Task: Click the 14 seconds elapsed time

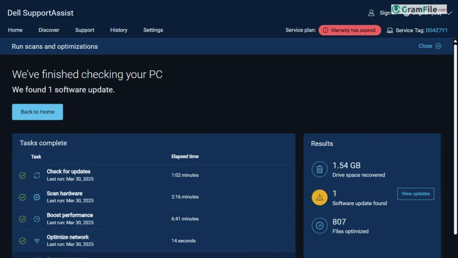Action: tap(183, 241)
